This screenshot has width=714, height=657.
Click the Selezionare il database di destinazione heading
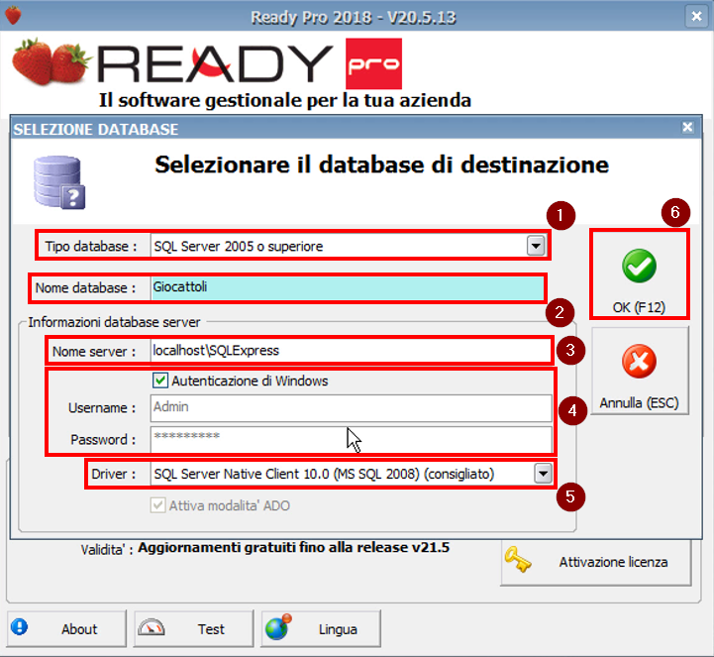click(381, 164)
